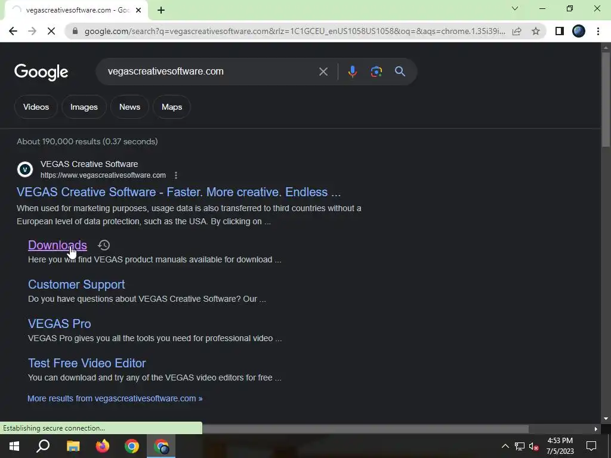
Task: Open the Chrome profile avatar
Action: click(x=579, y=31)
